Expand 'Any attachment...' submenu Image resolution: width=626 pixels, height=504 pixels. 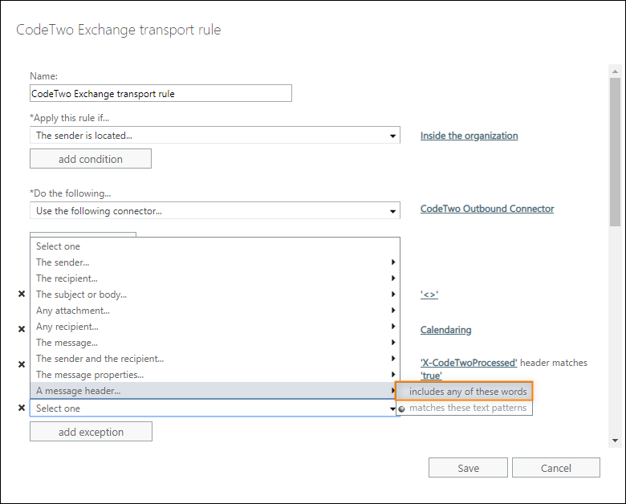tap(215, 311)
